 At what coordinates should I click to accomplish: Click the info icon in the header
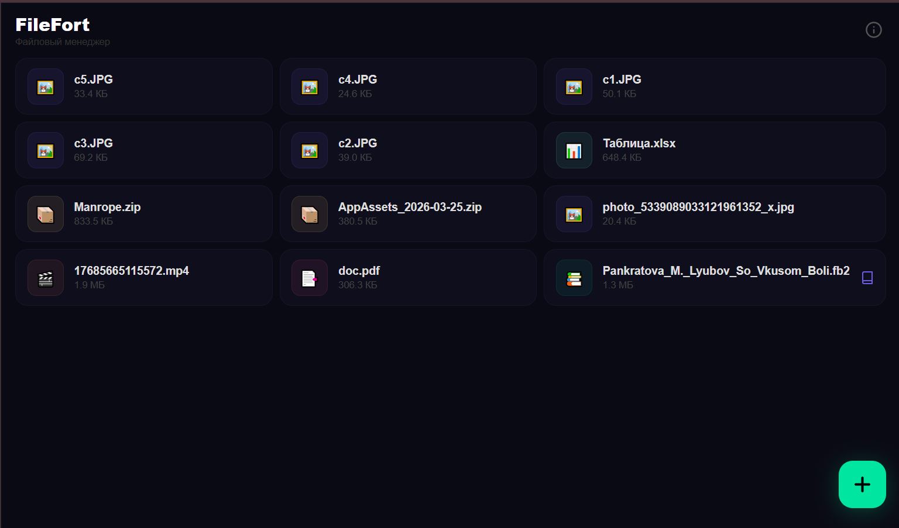(873, 30)
